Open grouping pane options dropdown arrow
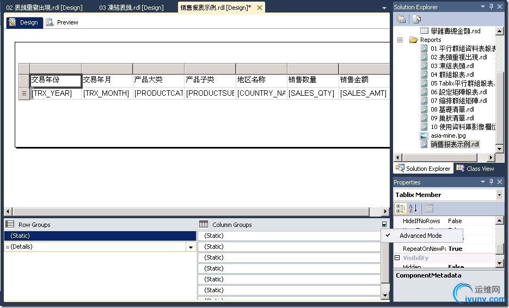509x308 pixels. coord(384,224)
